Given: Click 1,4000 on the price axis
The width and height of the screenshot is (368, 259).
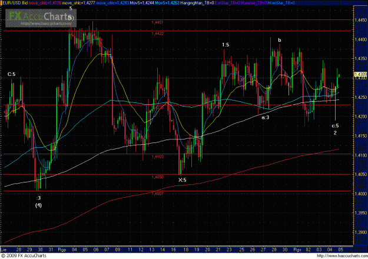Looking at the screenshot, I should tap(361, 194).
